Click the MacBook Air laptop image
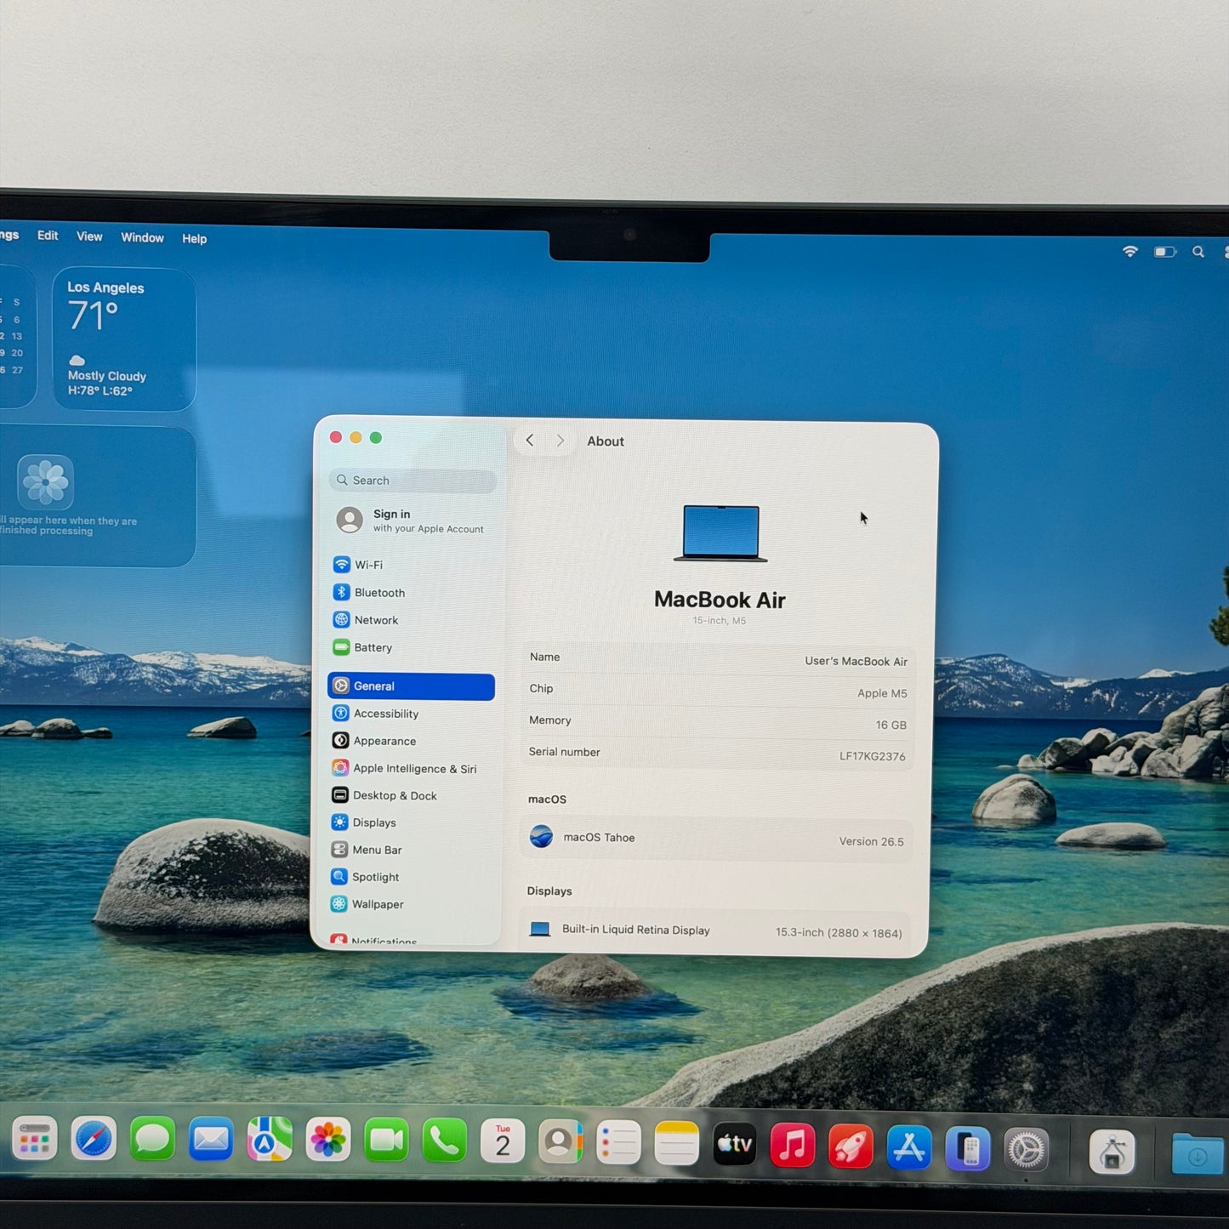 [720, 534]
